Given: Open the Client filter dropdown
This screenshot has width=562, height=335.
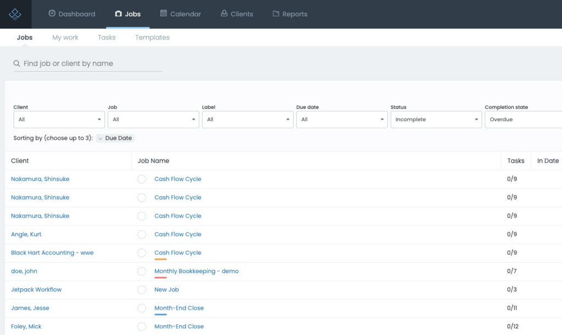Looking at the screenshot, I should coord(59,120).
